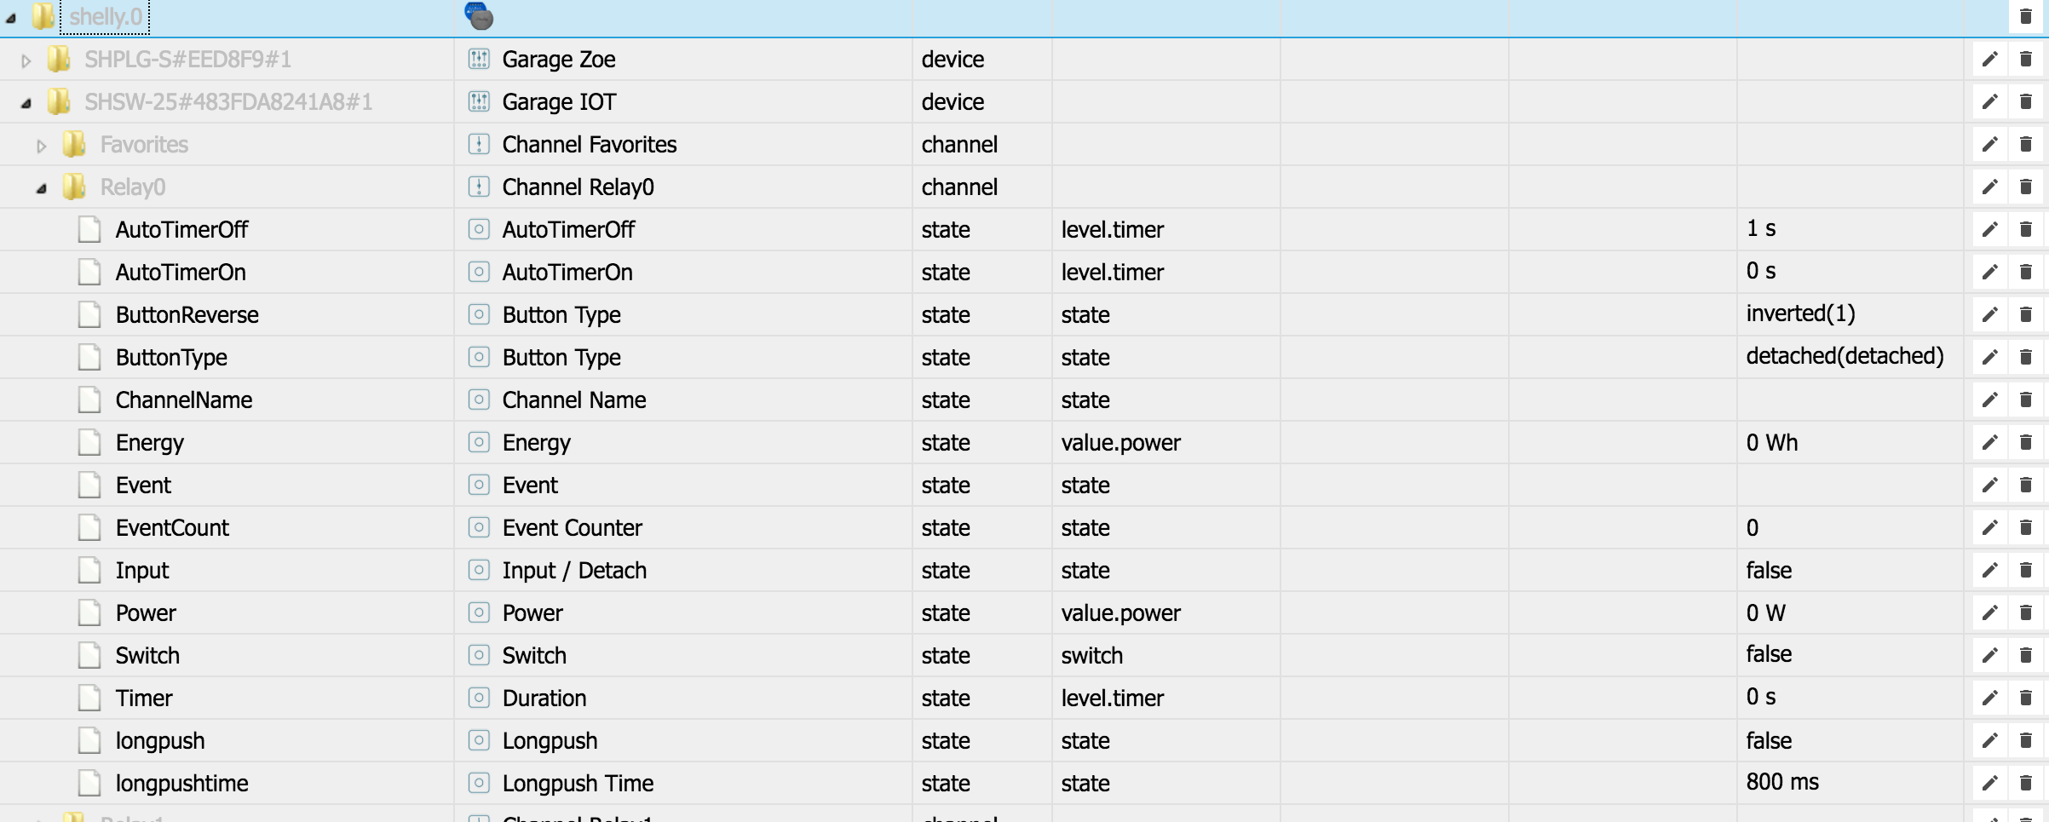Edit the longpushtime object
The image size is (2049, 822).
pos(1989,784)
